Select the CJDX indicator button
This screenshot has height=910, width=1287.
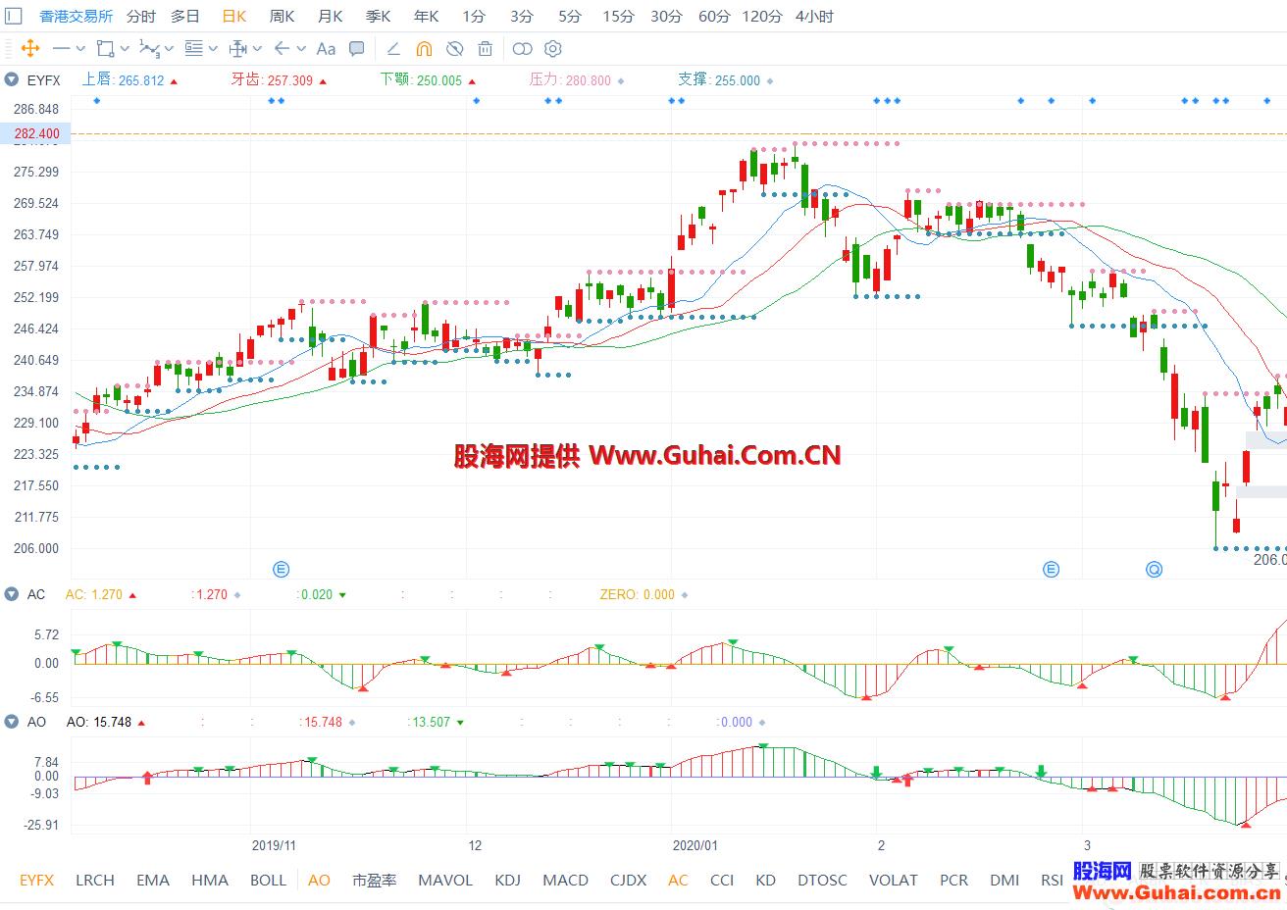[x=628, y=880]
